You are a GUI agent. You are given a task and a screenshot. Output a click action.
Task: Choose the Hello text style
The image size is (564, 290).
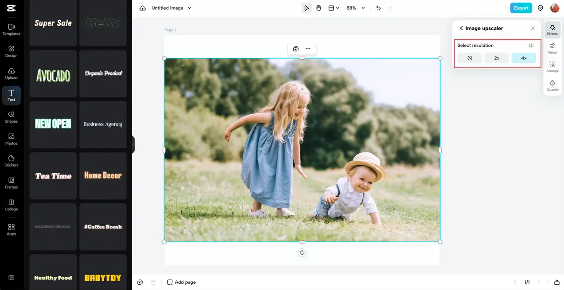coord(103,23)
